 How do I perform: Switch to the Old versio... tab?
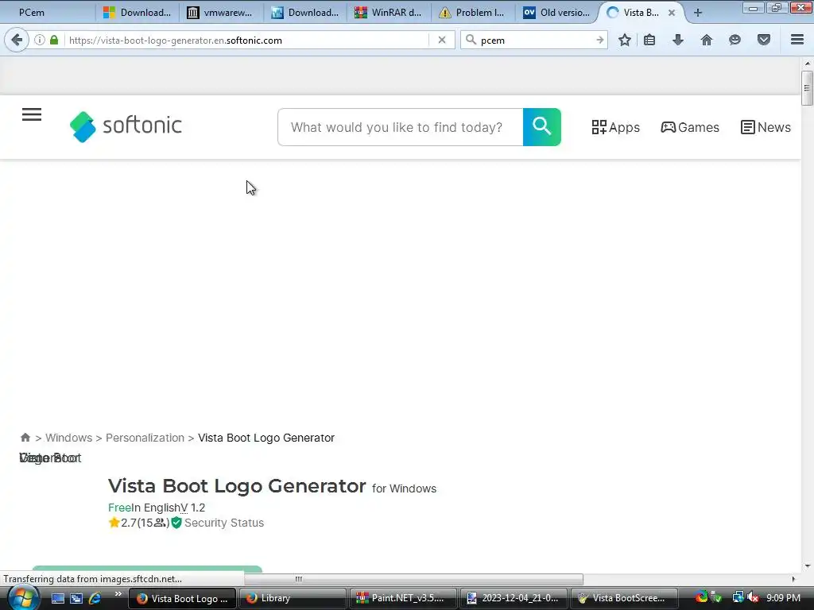coord(557,13)
